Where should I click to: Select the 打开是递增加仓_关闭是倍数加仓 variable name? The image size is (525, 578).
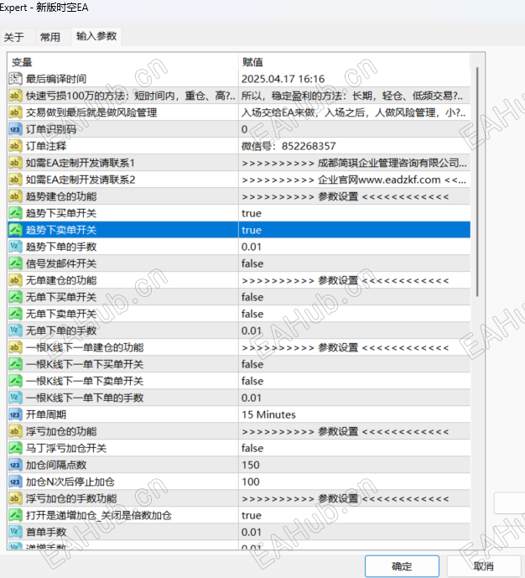pyautogui.click(x=98, y=515)
